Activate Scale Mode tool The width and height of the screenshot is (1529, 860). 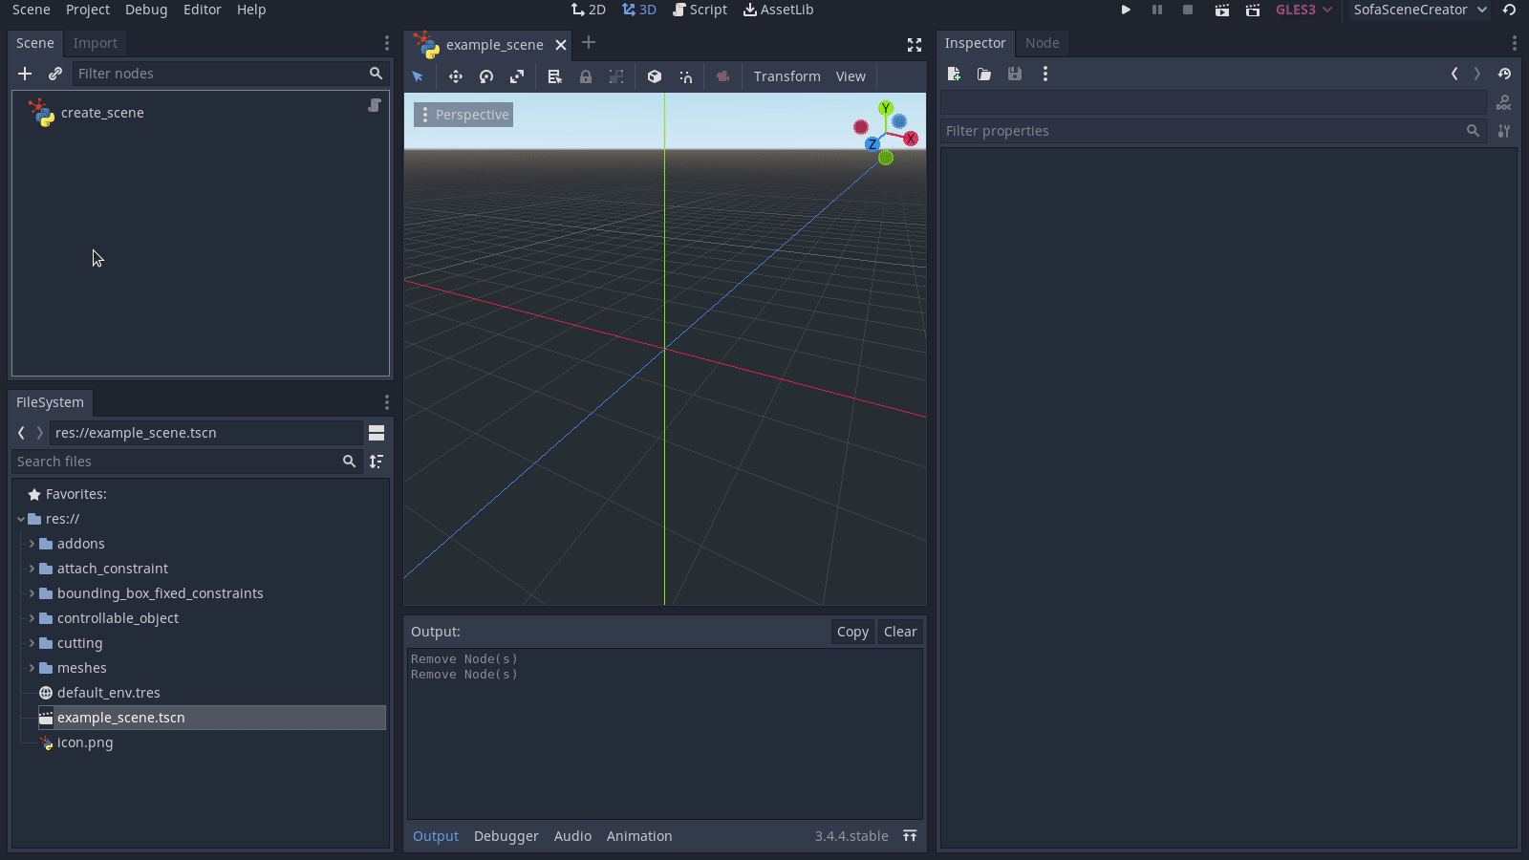click(x=517, y=76)
